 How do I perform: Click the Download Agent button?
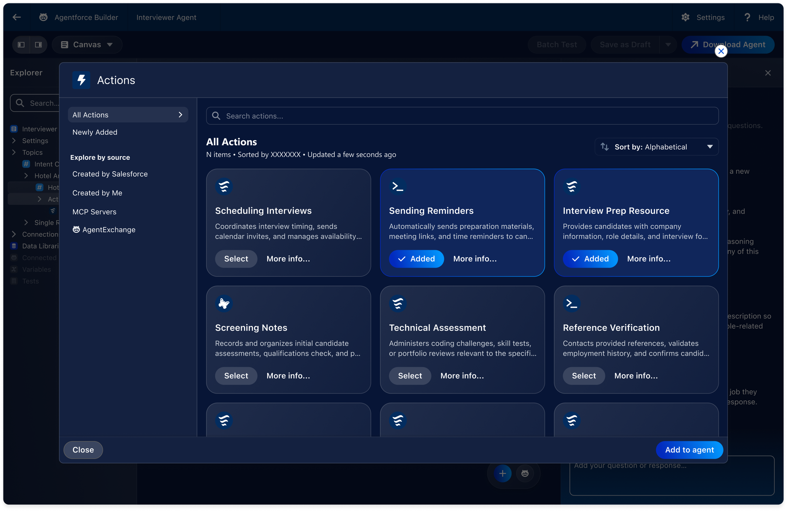[728, 45]
